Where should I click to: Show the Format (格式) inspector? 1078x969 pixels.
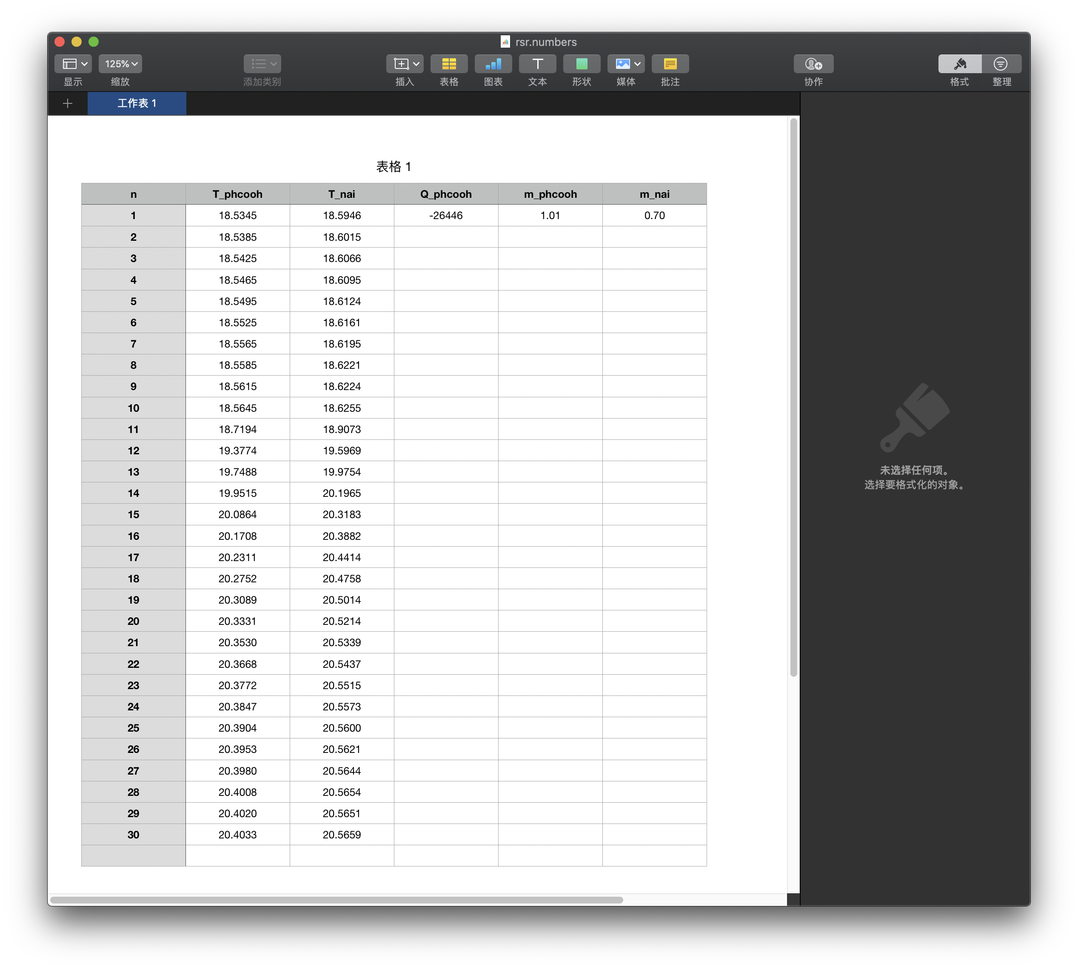point(959,64)
